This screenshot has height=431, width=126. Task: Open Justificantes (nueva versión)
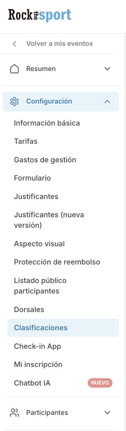49,220
